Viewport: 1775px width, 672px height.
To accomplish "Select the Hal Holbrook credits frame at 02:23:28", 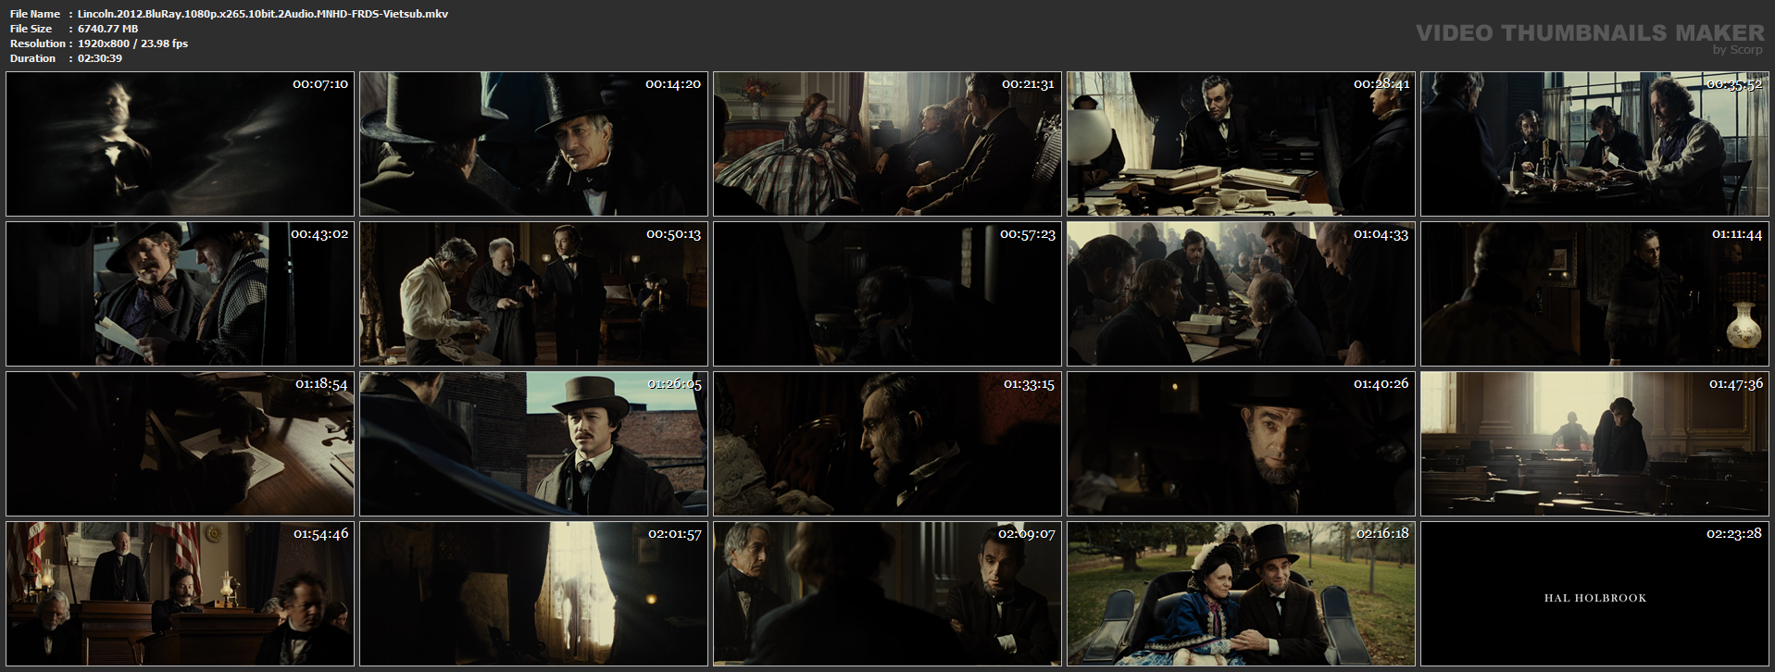I will coord(1594,594).
